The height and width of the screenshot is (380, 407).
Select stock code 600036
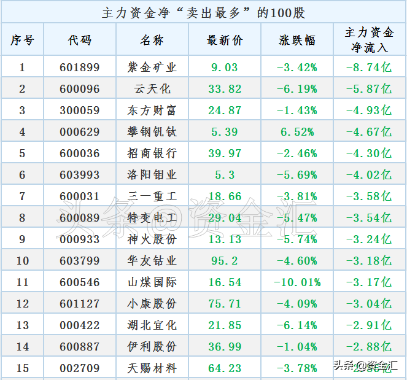pyautogui.click(x=80, y=153)
